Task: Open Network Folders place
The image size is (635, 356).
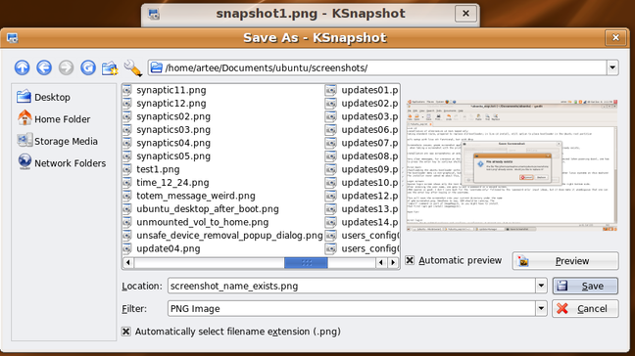Action: [62, 163]
